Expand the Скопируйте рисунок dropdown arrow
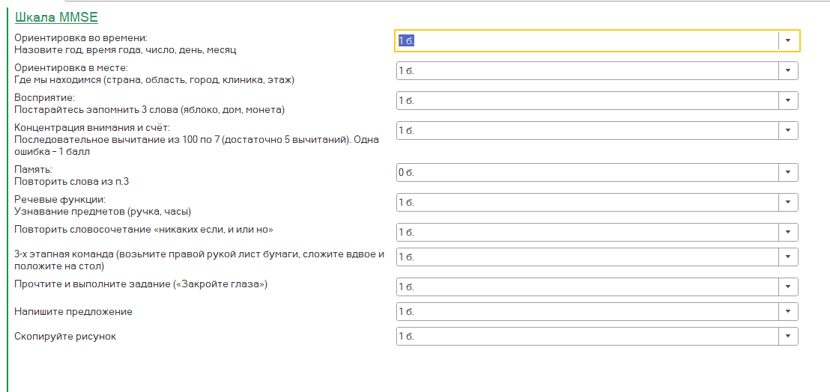The image size is (830, 392). [x=788, y=337]
